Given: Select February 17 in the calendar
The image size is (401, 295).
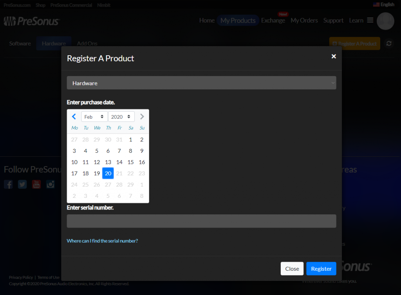Looking at the screenshot, I should (x=74, y=173).
